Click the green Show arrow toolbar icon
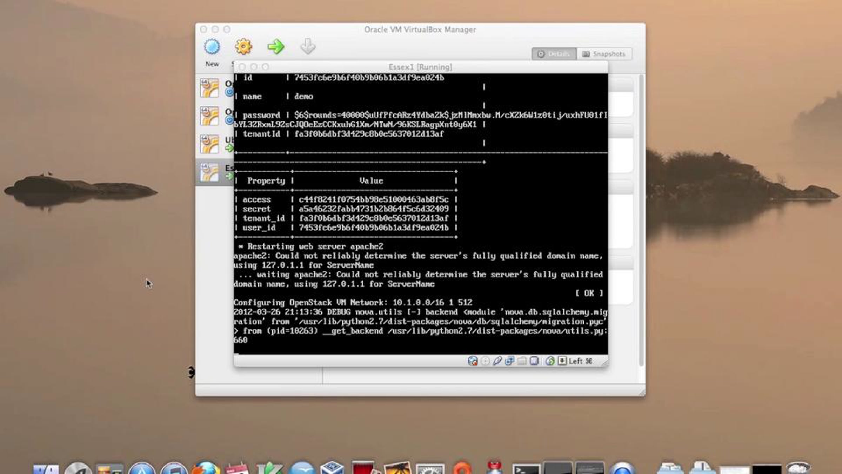Screen dimensions: 842x474 tap(276, 47)
